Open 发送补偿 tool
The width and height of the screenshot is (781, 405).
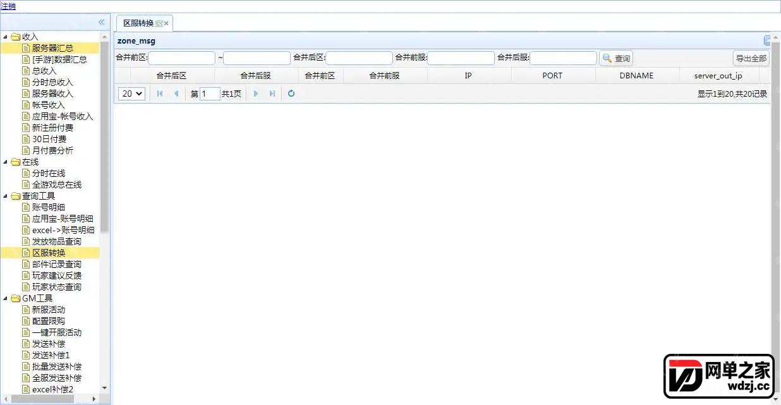(x=49, y=344)
